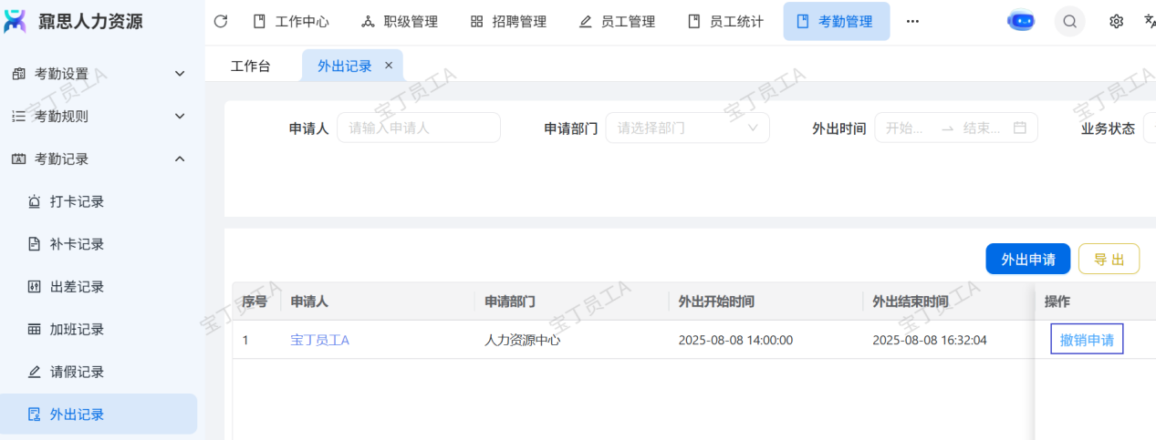This screenshot has width=1156, height=440.
Task: Click the search magnifier icon
Action: click(x=1069, y=21)
